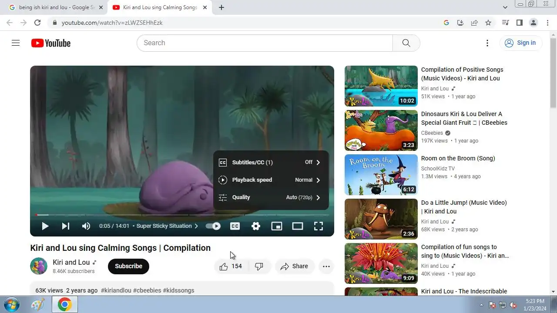Close the YouTube tab

pyautogui.click(x=205, y=7)
